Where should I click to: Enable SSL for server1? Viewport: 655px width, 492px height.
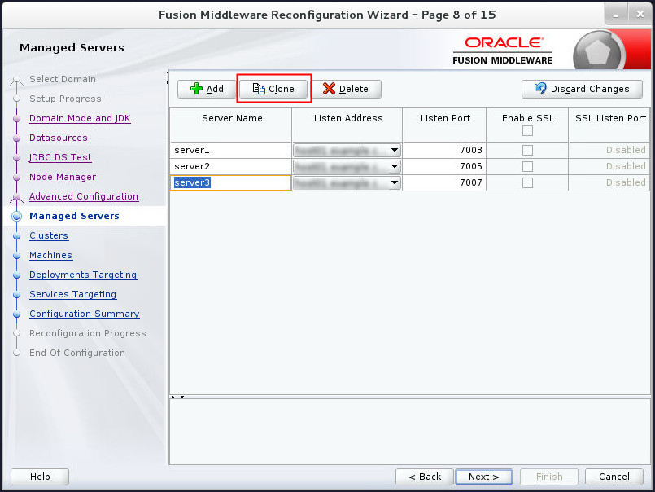(x=527, y=150)
